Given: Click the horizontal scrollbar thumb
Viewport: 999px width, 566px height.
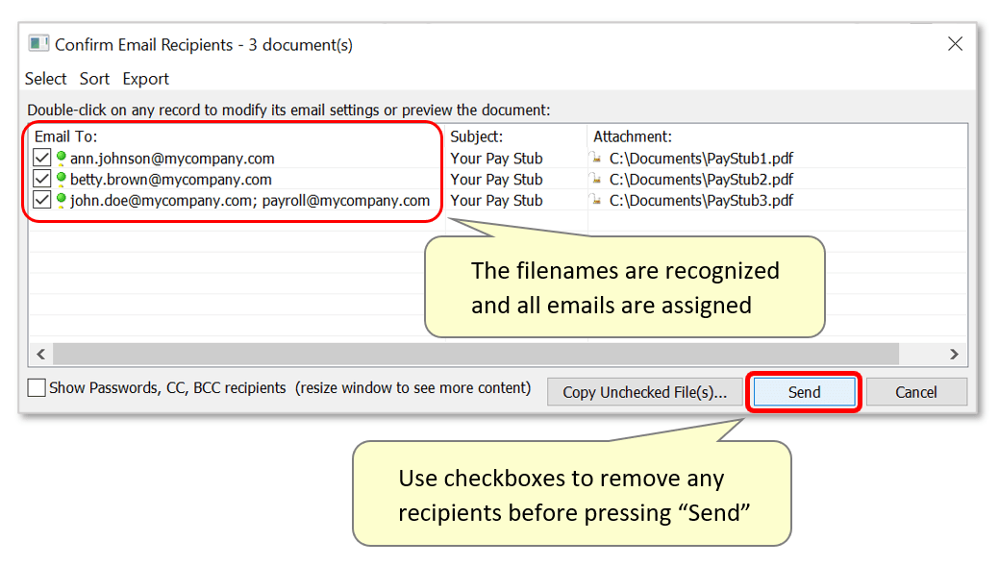Looking at the screenshot, I should 476,354.
